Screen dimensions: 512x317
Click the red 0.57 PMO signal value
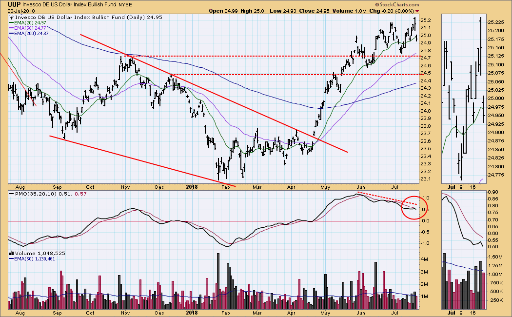pos(80,194)
